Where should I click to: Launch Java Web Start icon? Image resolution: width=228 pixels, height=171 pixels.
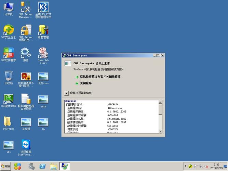coord(43,53)
